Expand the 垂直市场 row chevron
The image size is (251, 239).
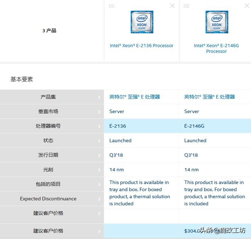[x=99, y=112]
